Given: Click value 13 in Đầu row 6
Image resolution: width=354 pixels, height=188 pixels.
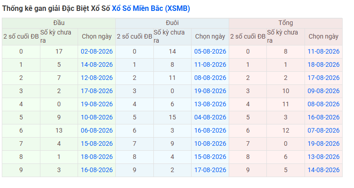Looking at the screenshot, I should (59, 130).
